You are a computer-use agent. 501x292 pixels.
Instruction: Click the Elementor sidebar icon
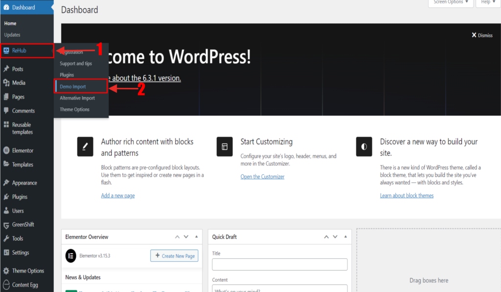tap(6, 150)
